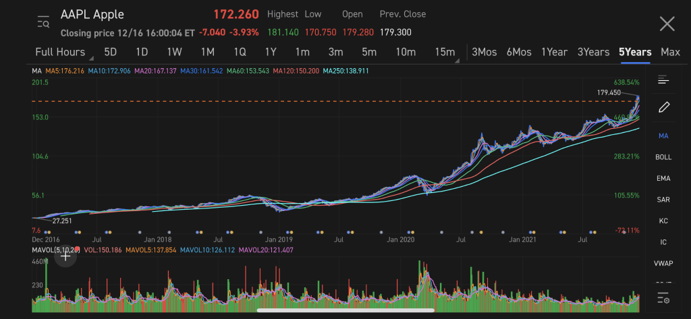Select the 1m minute interval
The width and height of the screenshot is (691, 319).
point(302,52)
